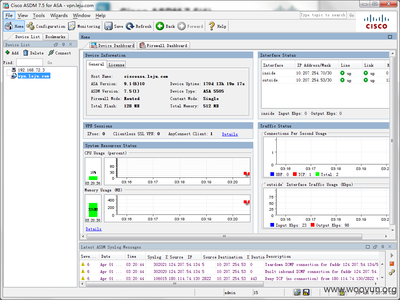Delete device using the trash icon

coord(26,53)
